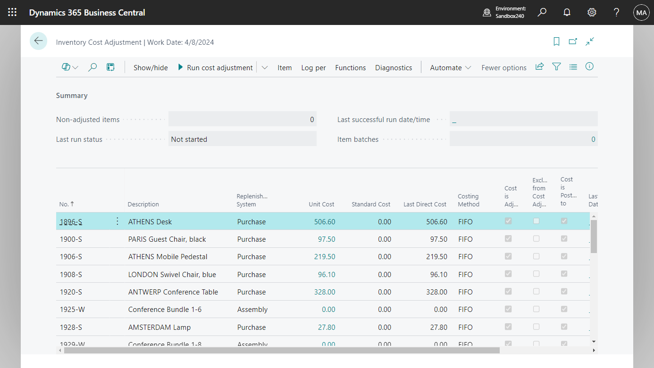Open the Dynamics 365 app launcher grid
Image resolution: width=654 pixels, height=368 pixels.
tap(12, 12)
